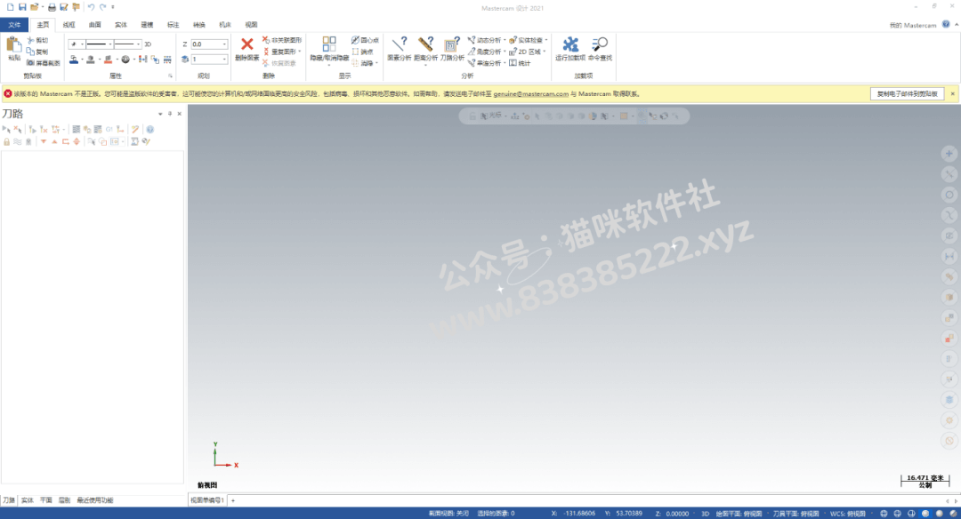Open the point style dropdown in attributes
Viewport: 961px width, 519px height.
82,44
